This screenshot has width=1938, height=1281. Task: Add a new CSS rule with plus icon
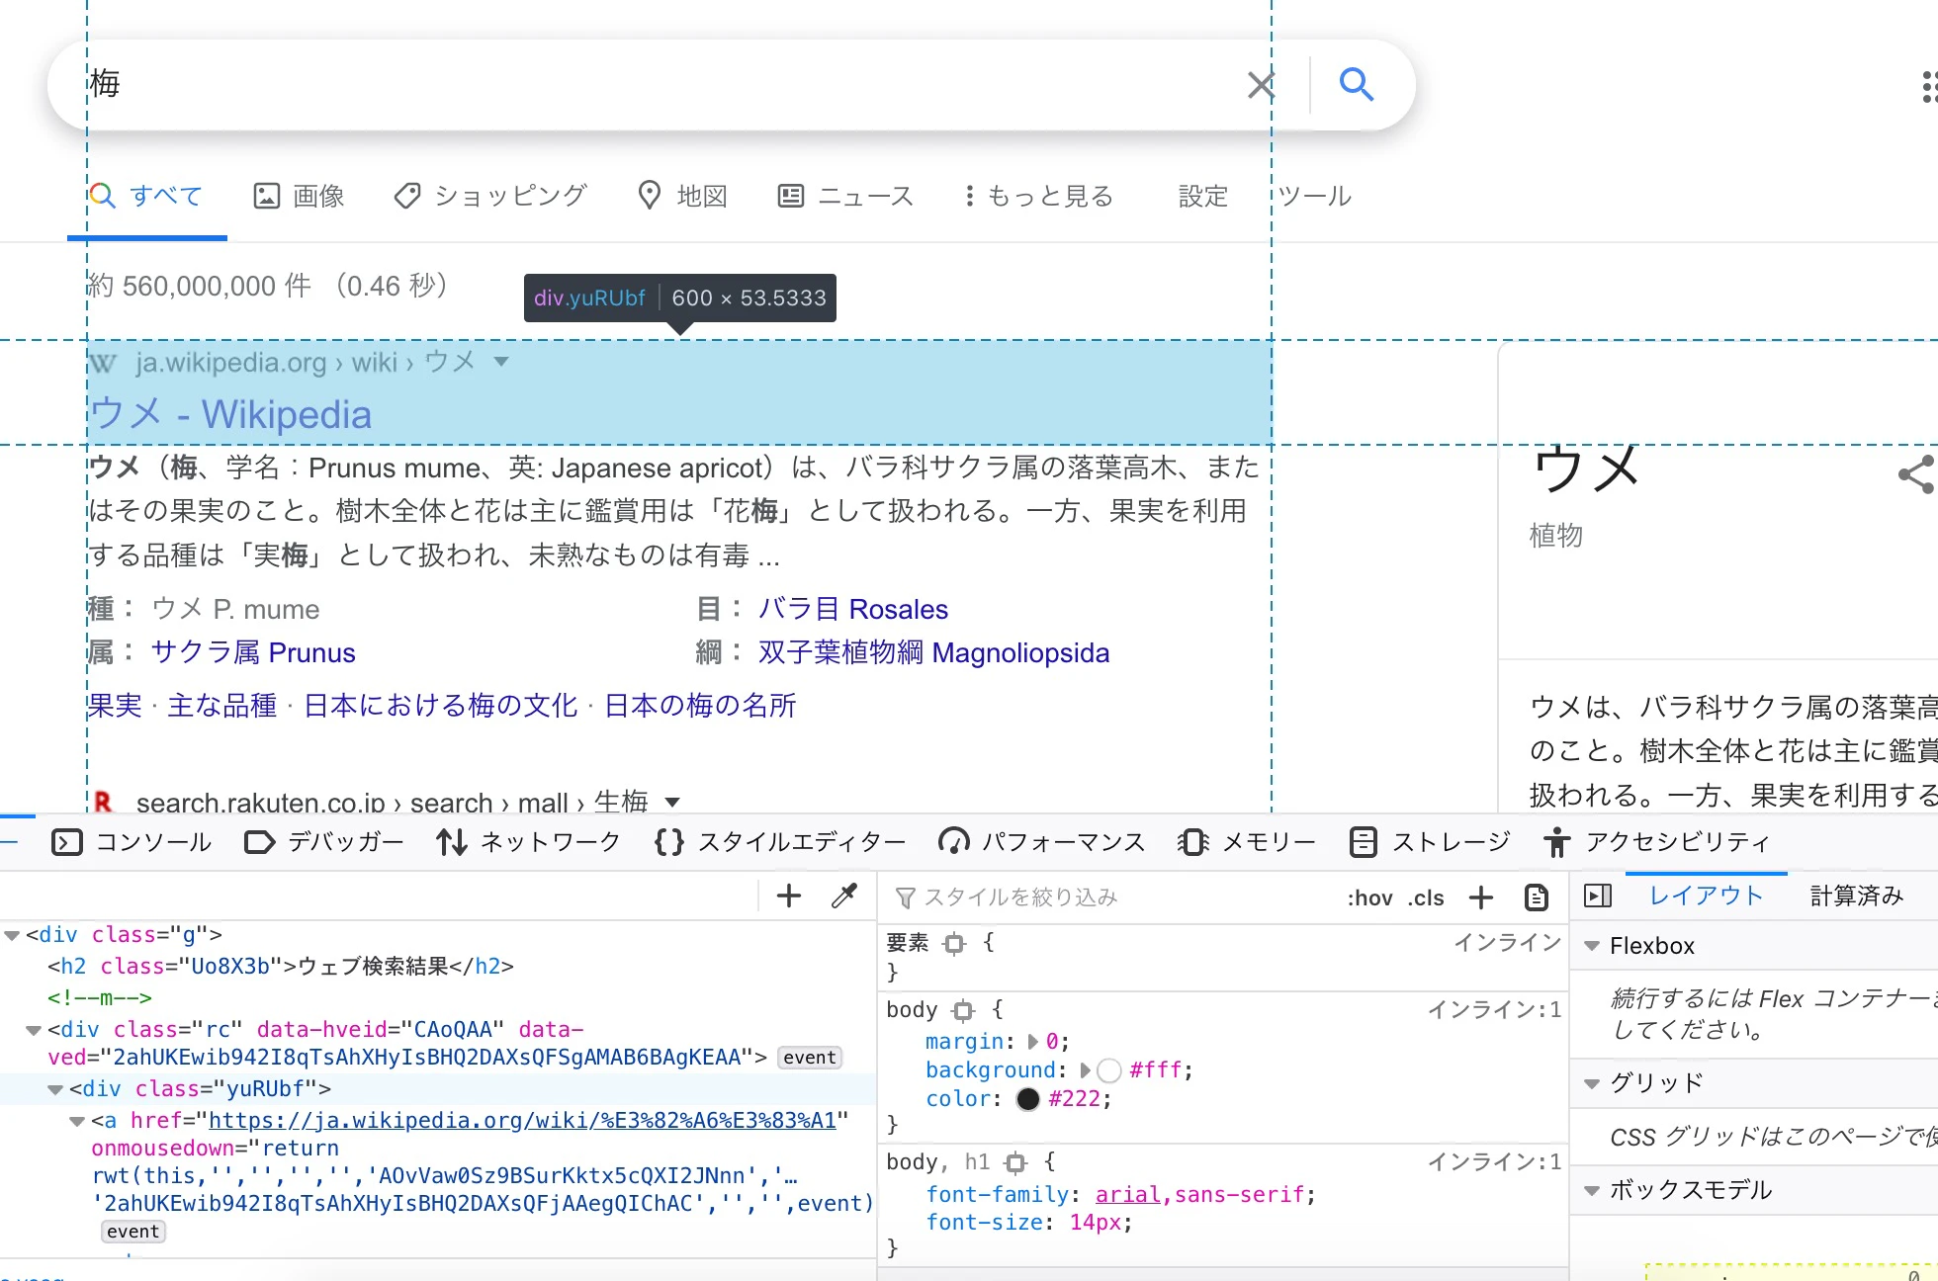1481,897
